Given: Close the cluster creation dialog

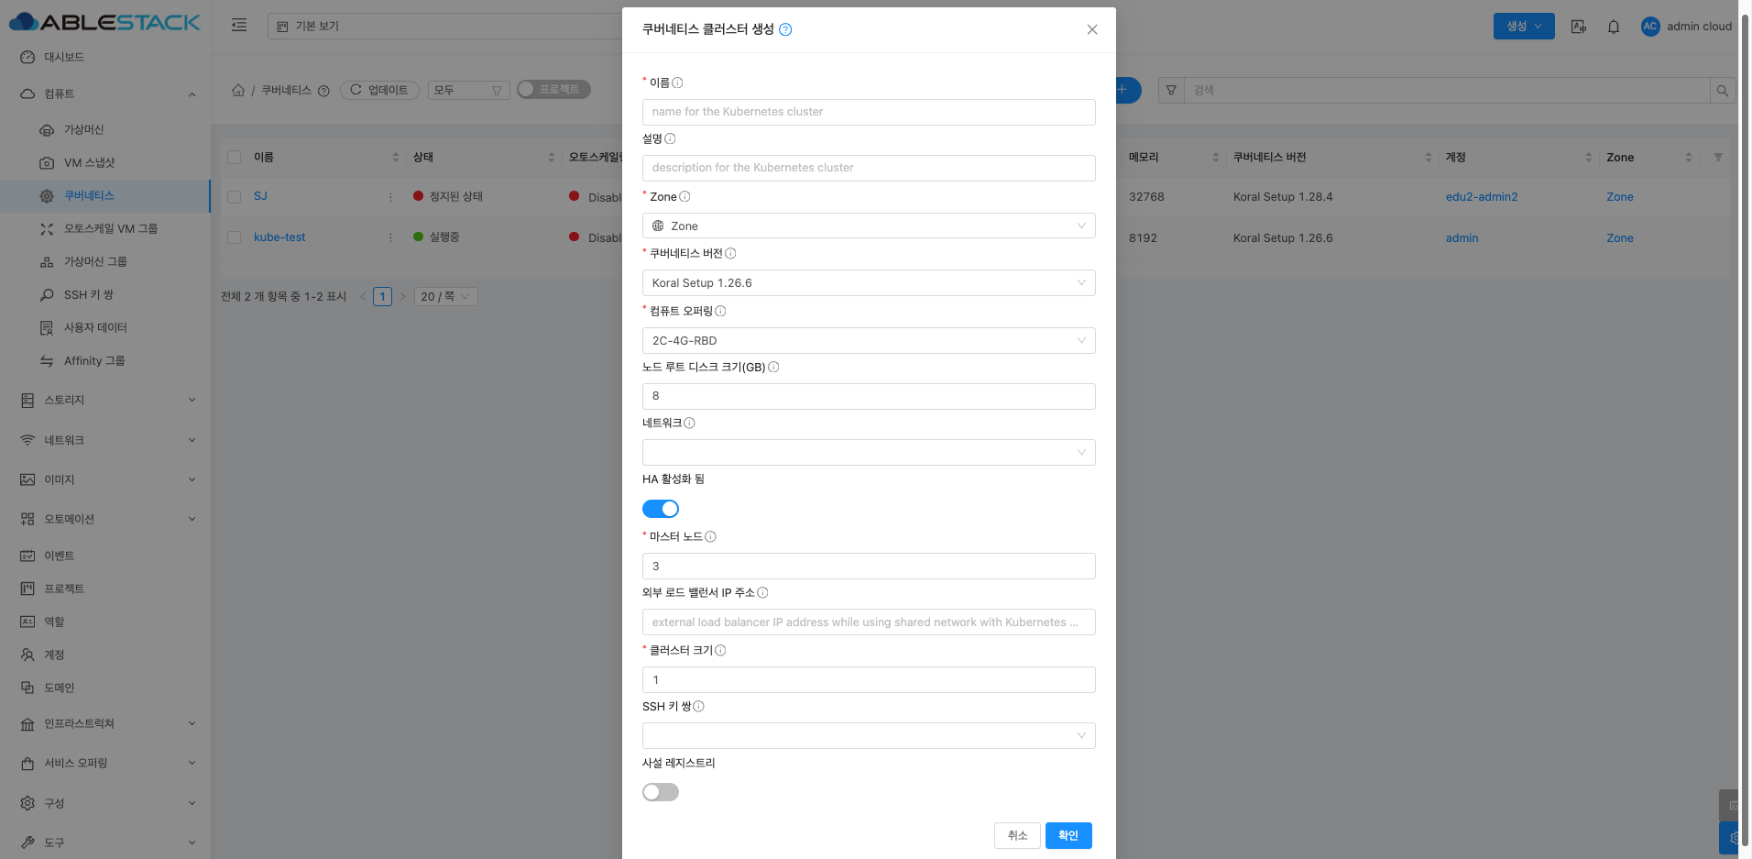Looking at the screenshot, I should pos(1092,29).
